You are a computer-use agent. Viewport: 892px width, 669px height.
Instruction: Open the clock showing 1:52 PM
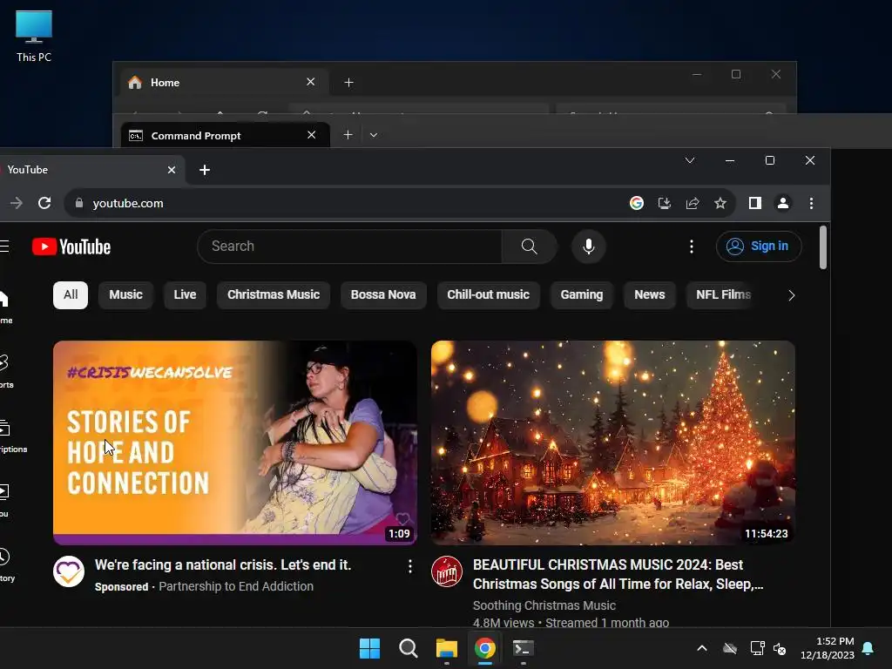pyautogui.click(x=828, y=648)
